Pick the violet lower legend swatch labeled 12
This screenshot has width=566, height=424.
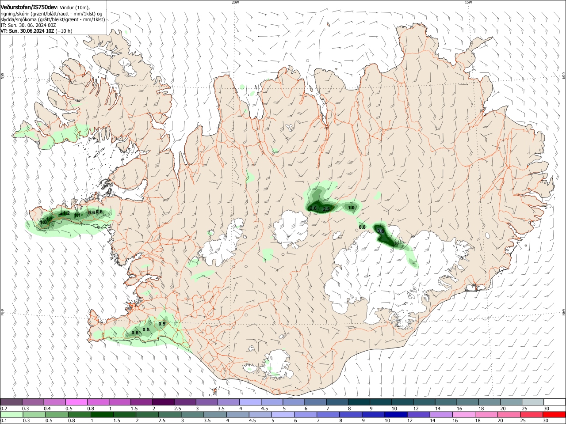[x=418, y=414]
